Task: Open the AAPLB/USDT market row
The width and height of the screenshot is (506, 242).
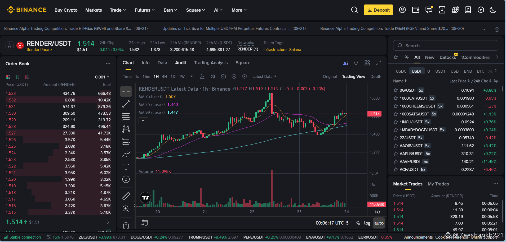Action: 446,153
